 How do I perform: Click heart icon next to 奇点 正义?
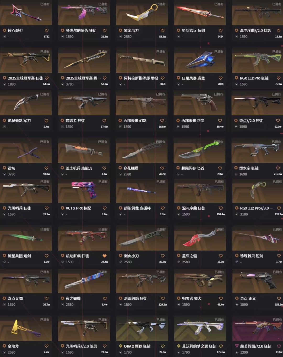(x=279, y=299)
